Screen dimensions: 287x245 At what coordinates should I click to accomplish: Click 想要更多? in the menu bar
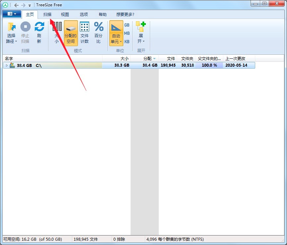pyautogui.click(x=124, y=14)
